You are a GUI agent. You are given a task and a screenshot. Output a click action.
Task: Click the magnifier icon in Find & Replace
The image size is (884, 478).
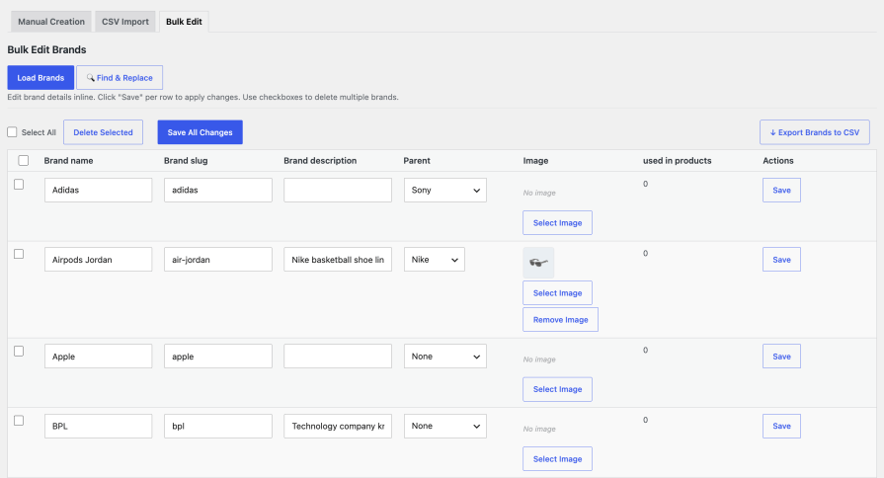pos(90,78)
